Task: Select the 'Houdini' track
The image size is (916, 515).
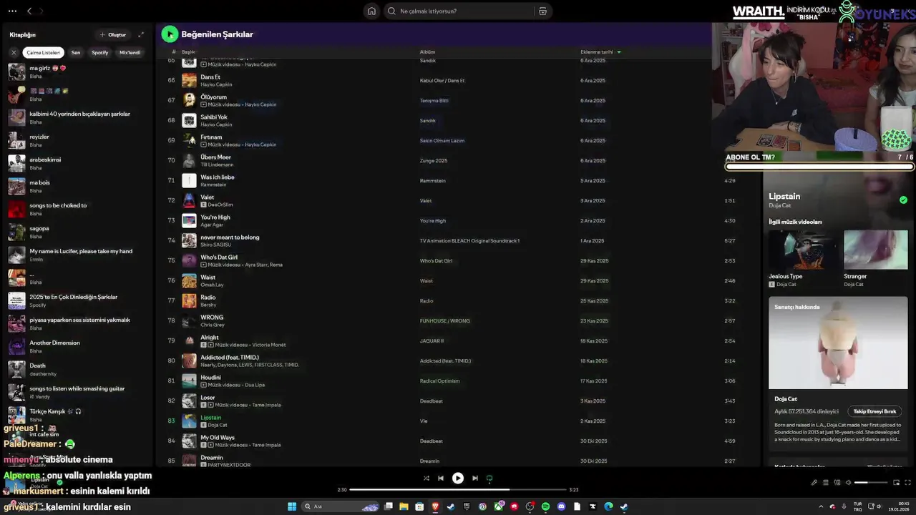Action: click(210, 377)
